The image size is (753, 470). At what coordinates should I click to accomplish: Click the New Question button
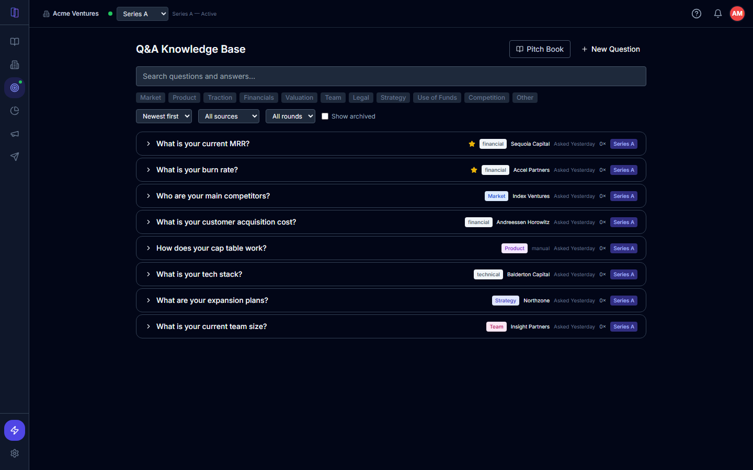[611, 49]
